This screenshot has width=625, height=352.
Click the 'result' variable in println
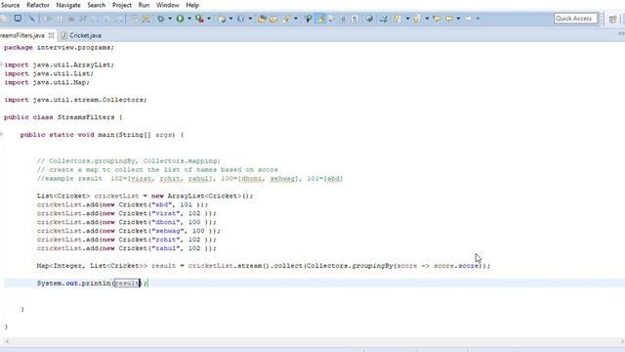tap(127, 283)
